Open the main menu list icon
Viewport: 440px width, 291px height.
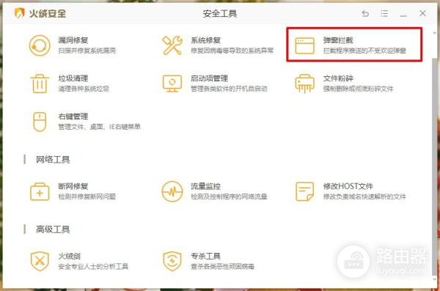coord(384,13)
